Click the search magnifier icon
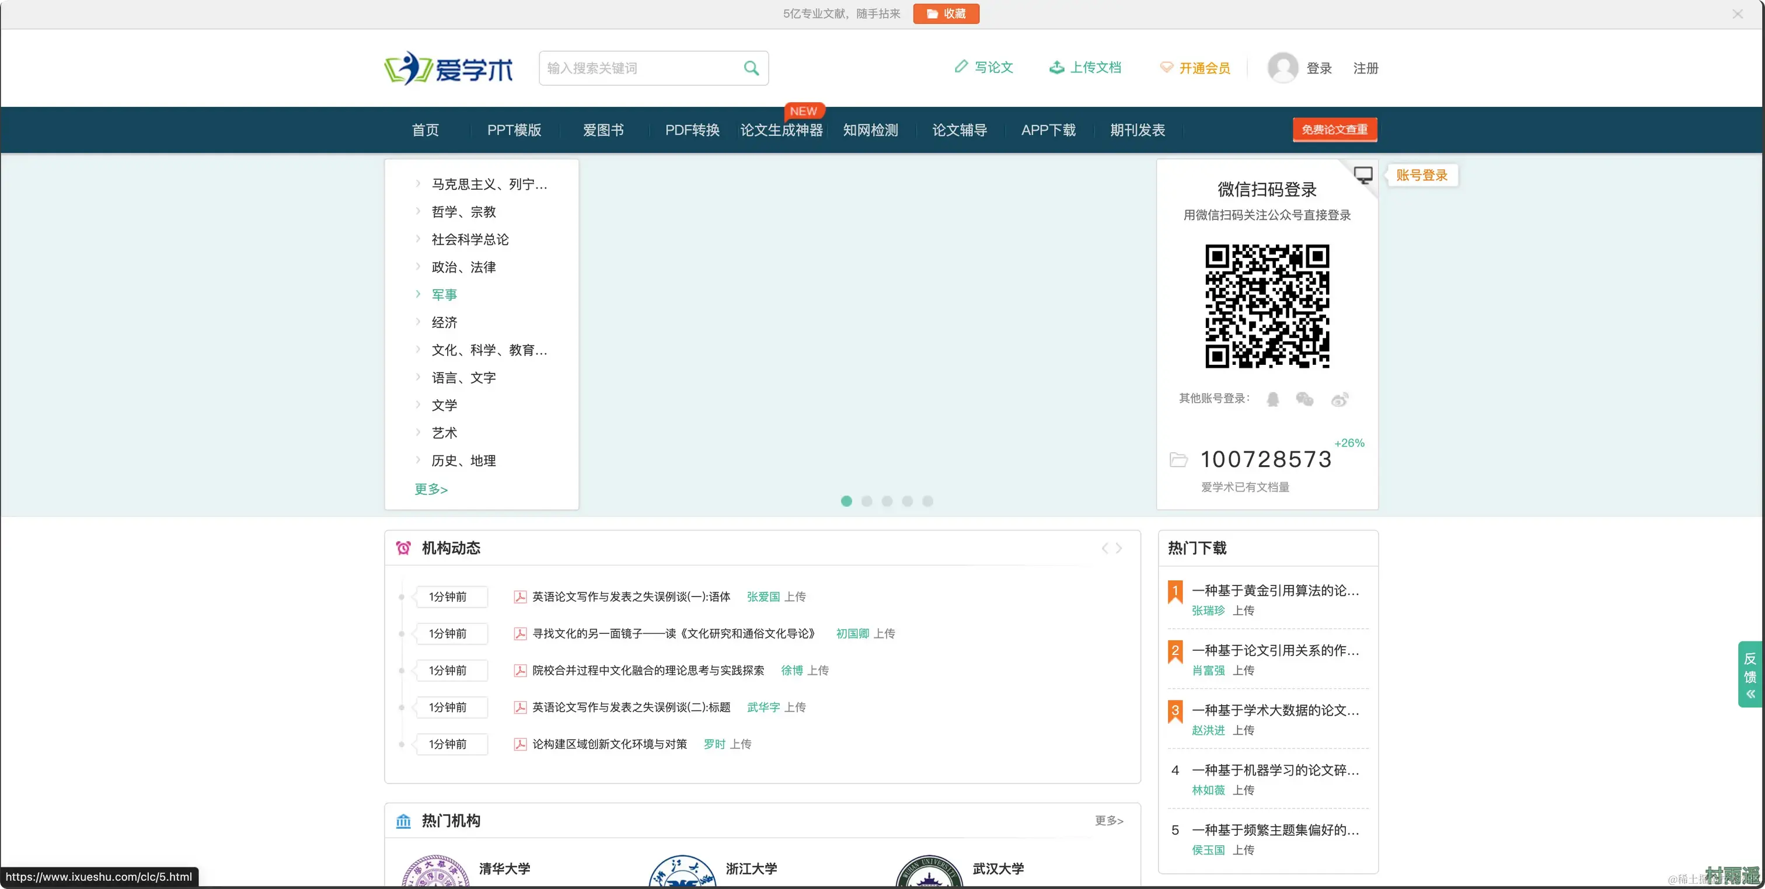 [751, 68]
